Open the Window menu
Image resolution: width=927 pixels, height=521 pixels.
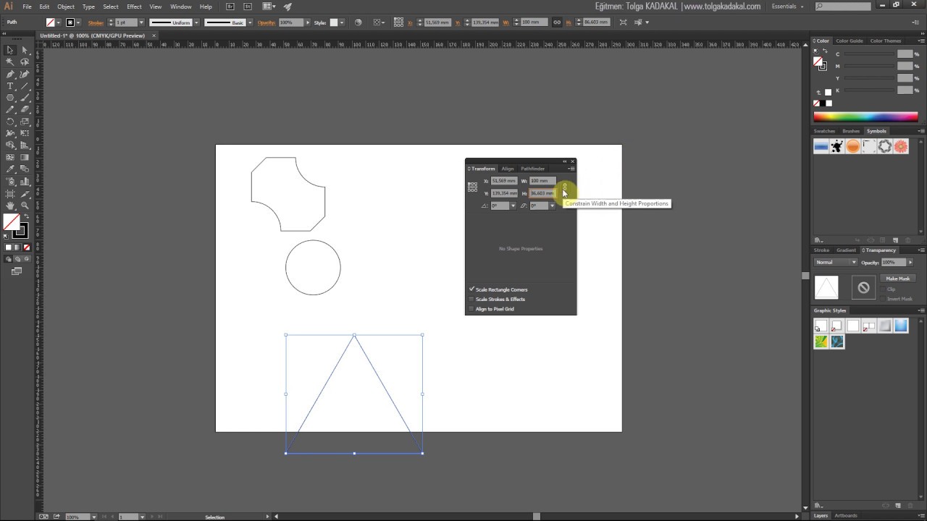pos(181,7)
